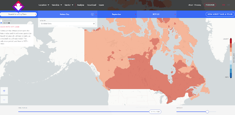
Task: Click New Here? Take a Tour button
Action: [x=220, y=14]
